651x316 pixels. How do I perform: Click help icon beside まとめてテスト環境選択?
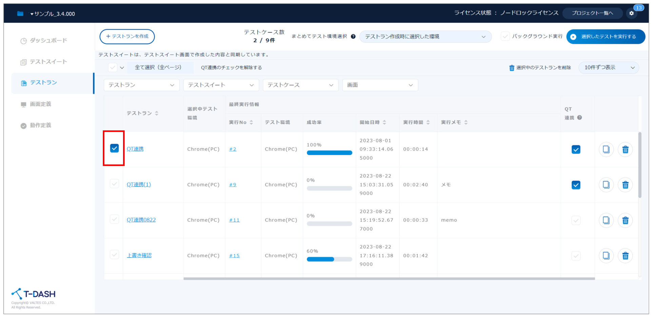(x=353, y=37)
